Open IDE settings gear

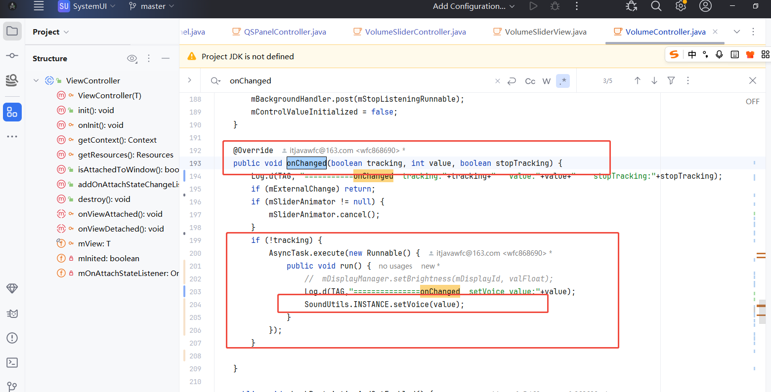tap(681, 6)
